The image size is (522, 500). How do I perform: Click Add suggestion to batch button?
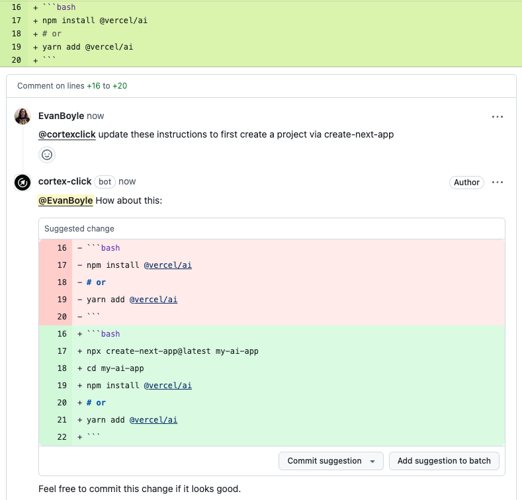click(444, 461)
